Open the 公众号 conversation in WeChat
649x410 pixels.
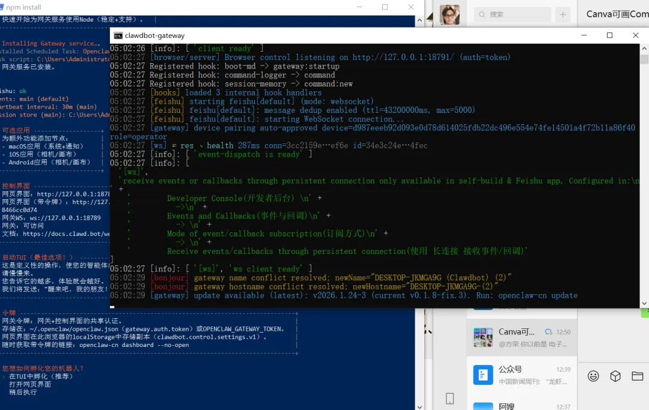point(522,375)
